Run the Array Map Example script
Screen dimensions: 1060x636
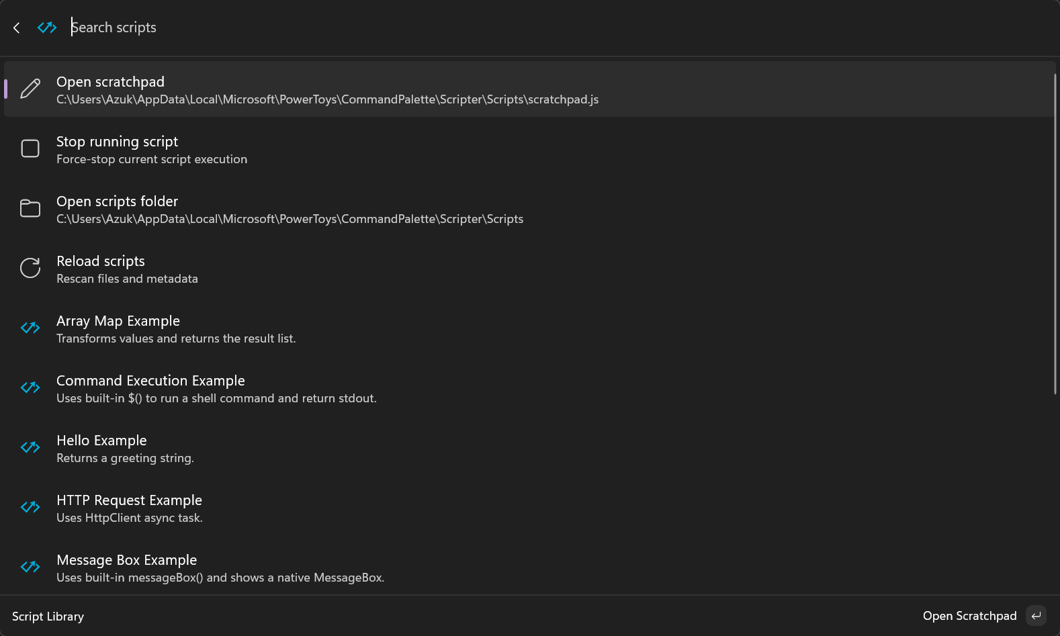pos(529,328)
